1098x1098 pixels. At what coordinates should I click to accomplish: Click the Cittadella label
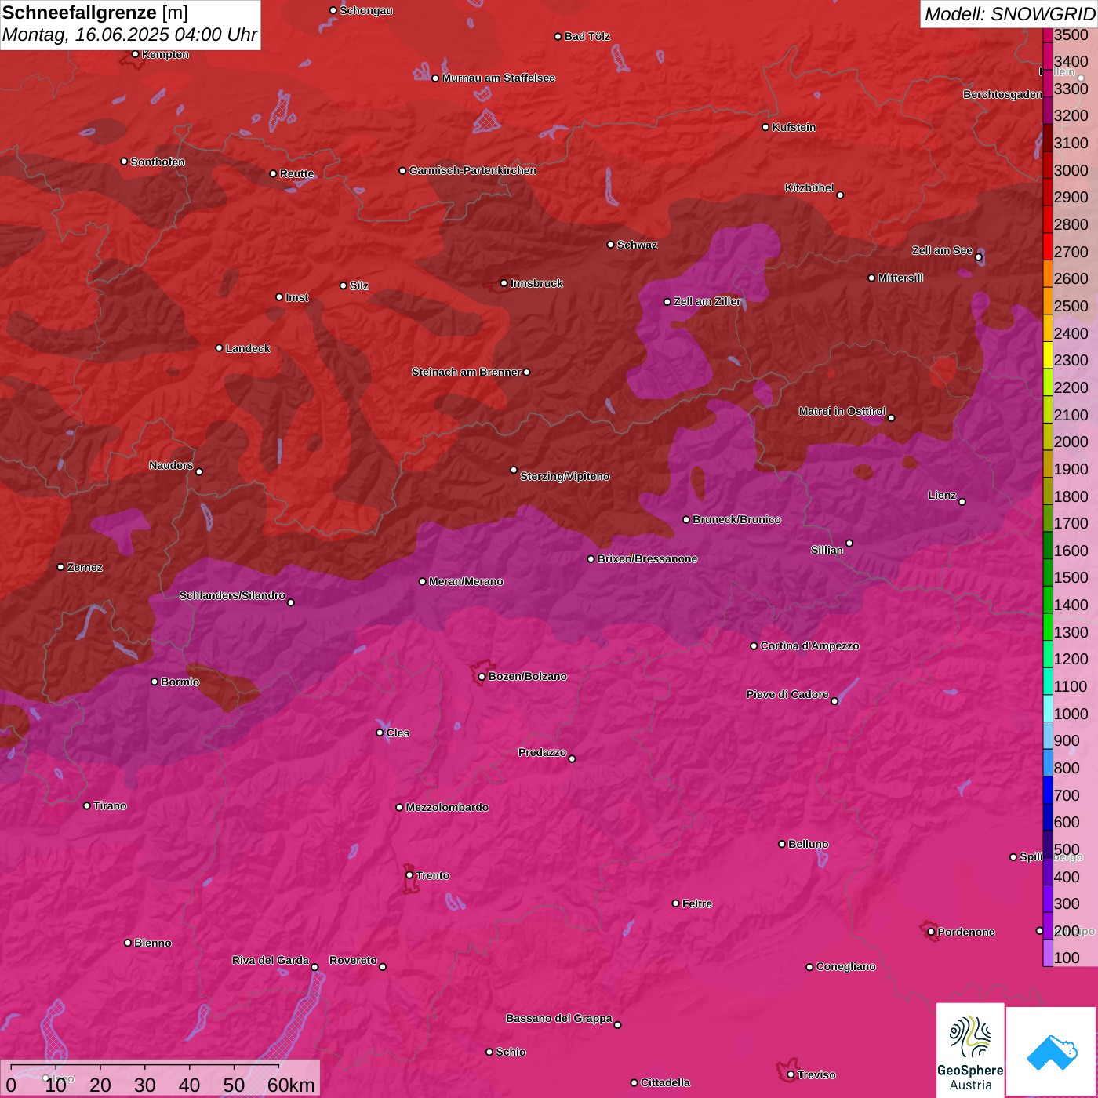[665, 1083]
